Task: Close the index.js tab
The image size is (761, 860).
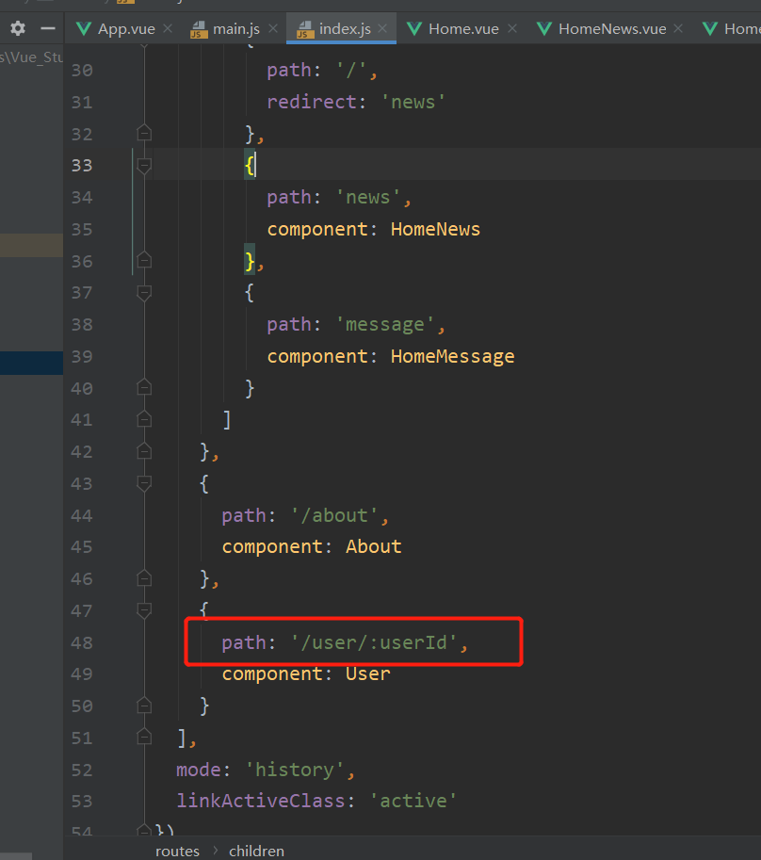Action: (x=382, y=28)
